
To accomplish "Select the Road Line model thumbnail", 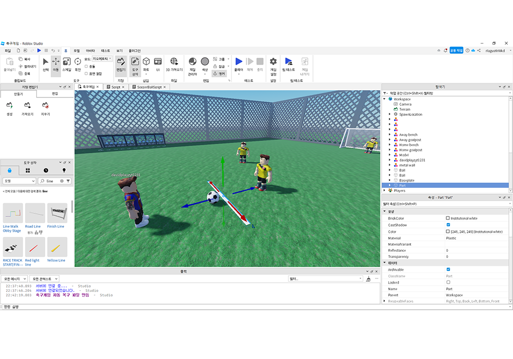I will pos(35,213).
